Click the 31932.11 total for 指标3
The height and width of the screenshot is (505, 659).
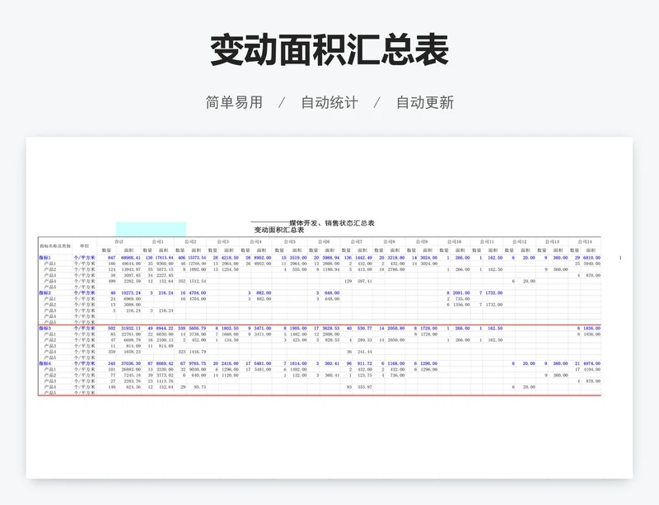pyautogui.click(x=131, y=329)
